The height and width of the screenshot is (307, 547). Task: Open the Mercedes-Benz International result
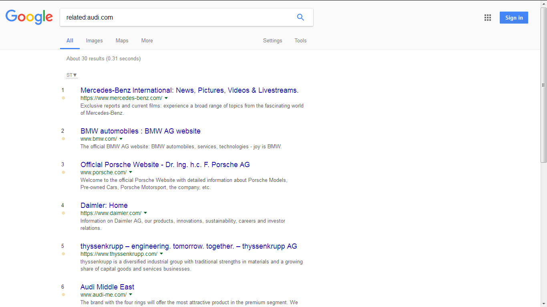click(189, 90)
